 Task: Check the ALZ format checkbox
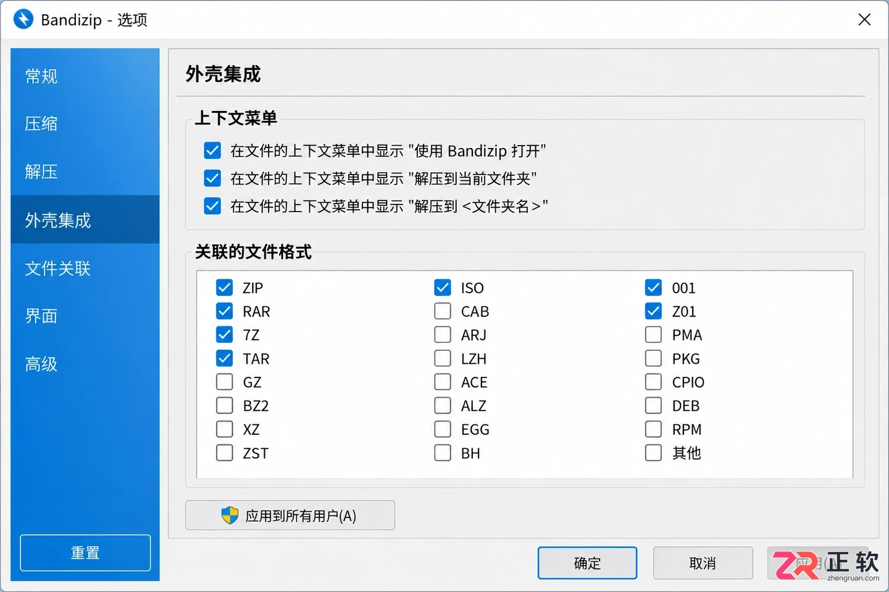point(443,405)
